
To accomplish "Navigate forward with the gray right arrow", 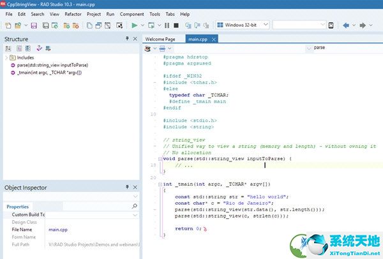I will point(363,26).
